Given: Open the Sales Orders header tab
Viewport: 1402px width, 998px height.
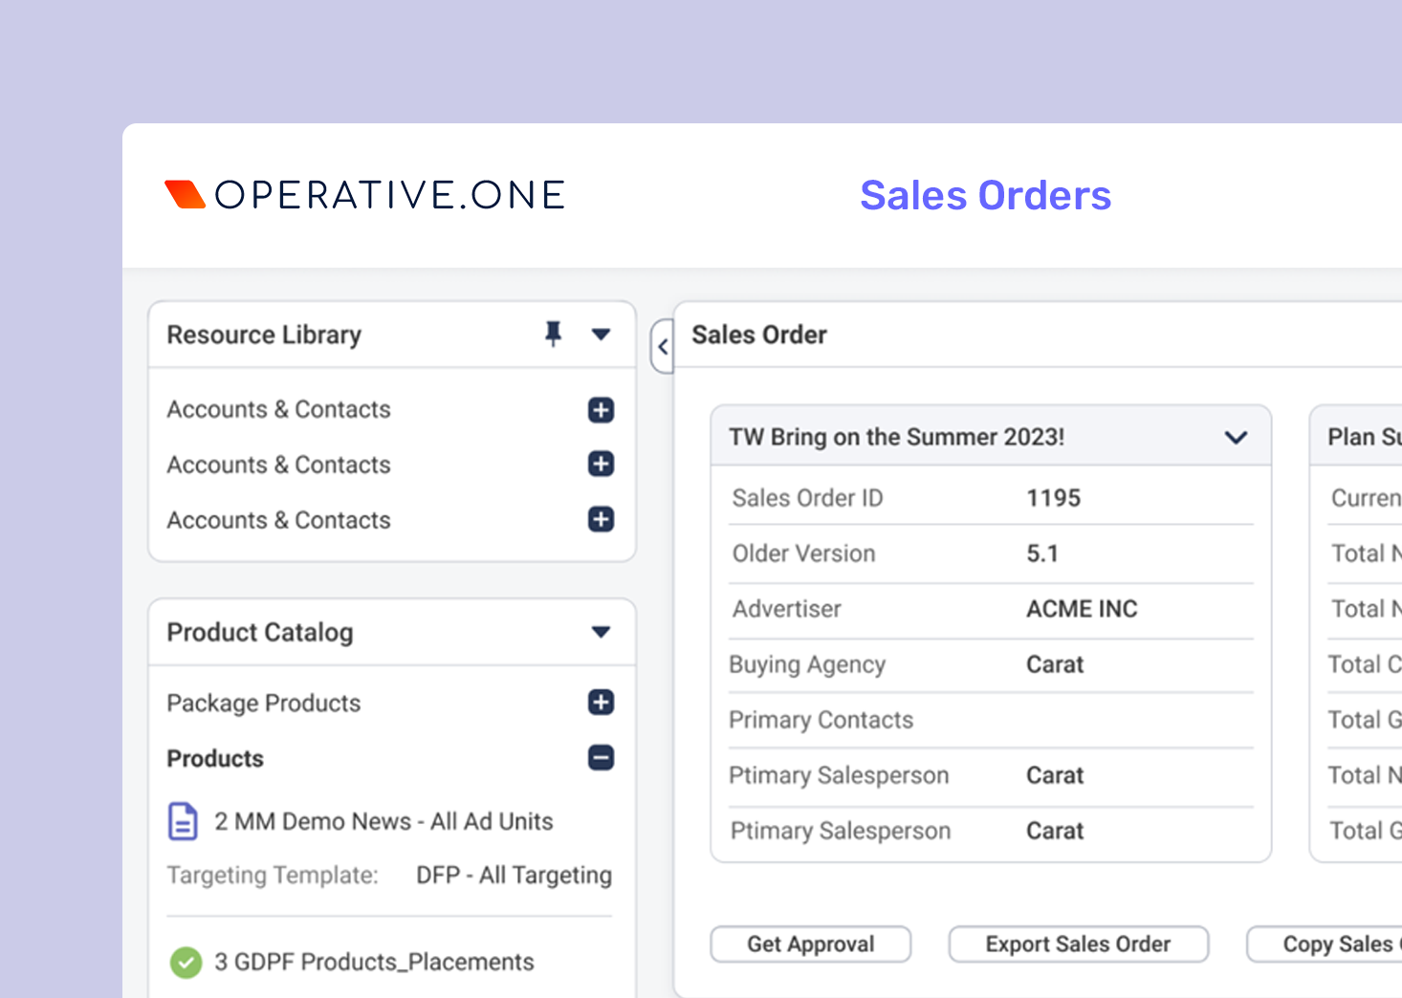Looking at the screenshot, I should [985, 196].
